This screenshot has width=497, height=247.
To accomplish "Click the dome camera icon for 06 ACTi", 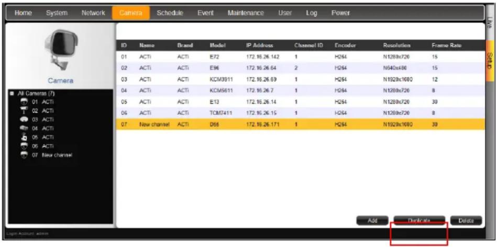I will 23,146.
